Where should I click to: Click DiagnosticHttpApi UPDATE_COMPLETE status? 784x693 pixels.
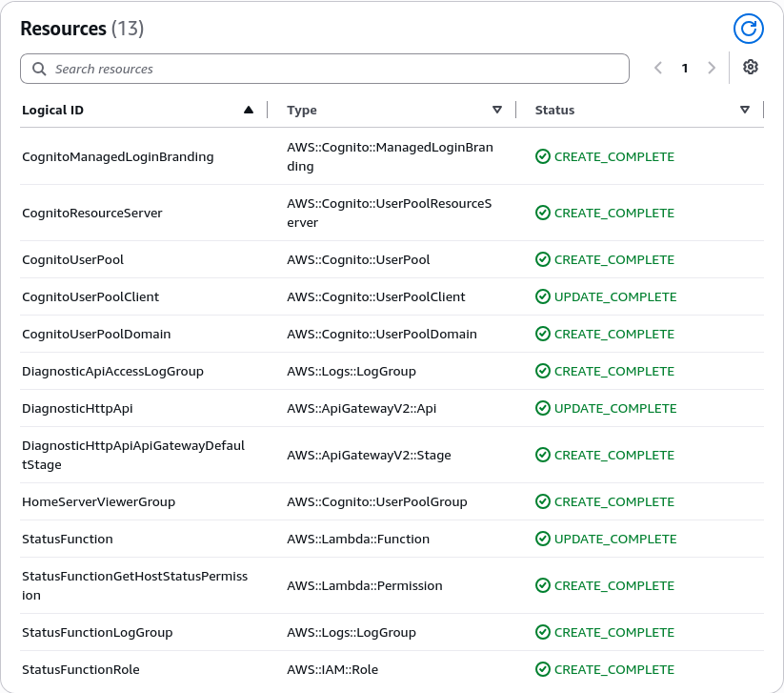pos(615,408)
